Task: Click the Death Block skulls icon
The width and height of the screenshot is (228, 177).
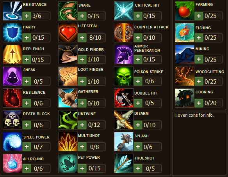Action: (12, 120)
